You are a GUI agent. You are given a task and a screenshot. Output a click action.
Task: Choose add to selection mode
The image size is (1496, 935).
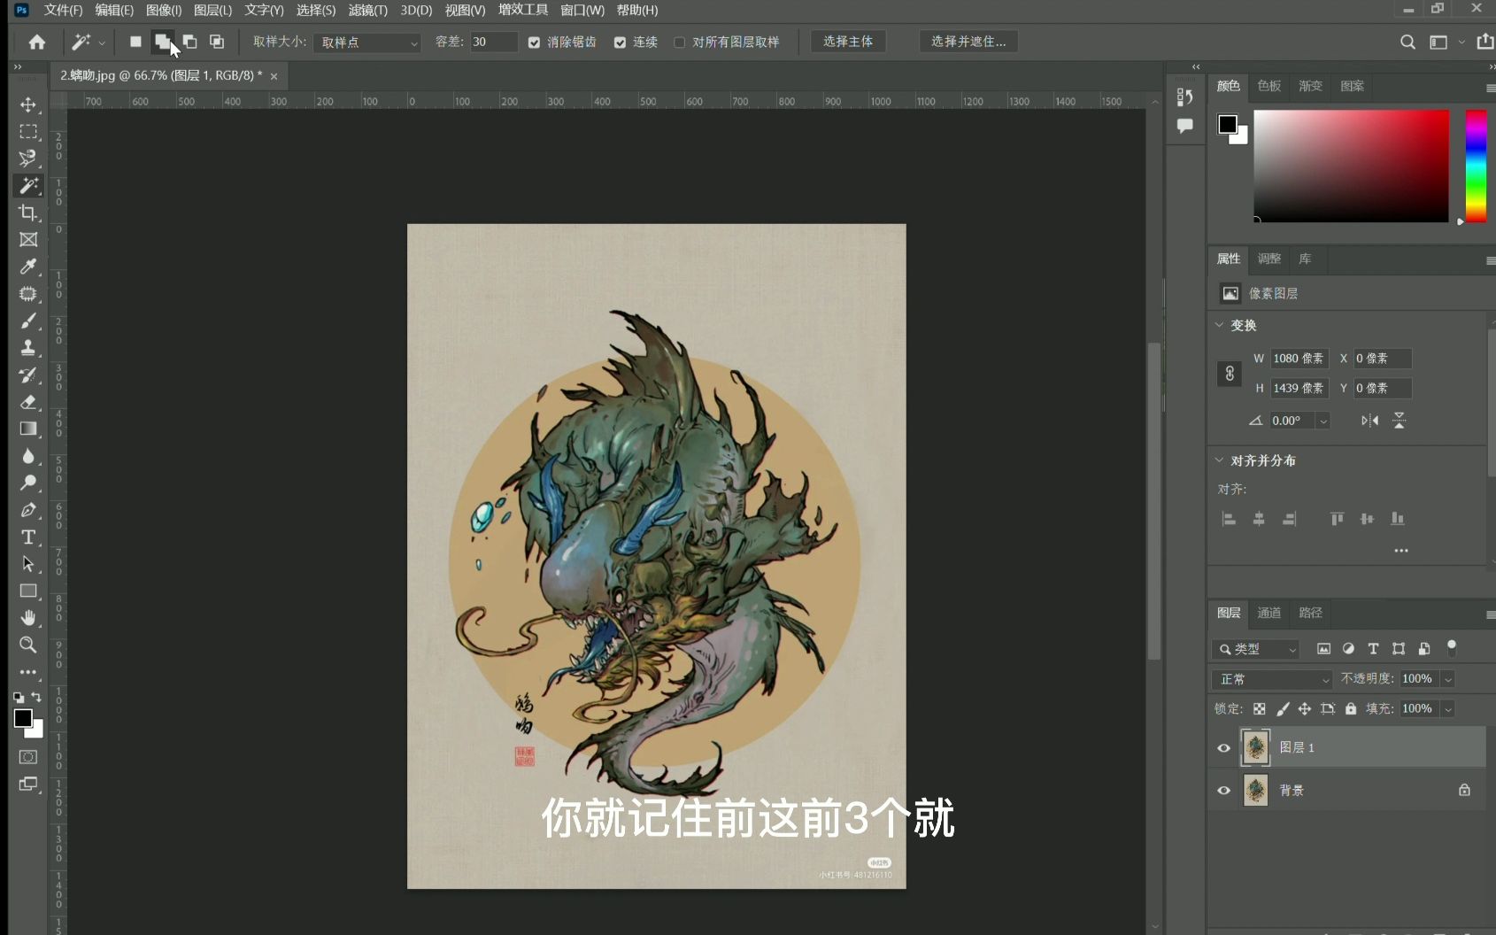pyautogui.click(x=162, y=42)
